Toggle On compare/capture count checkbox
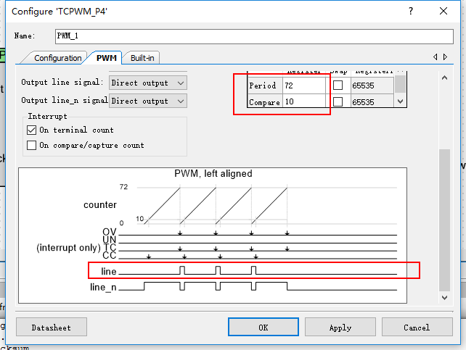Image resolution: width=466 pixels, height=350 pixels. pos(31,145)
